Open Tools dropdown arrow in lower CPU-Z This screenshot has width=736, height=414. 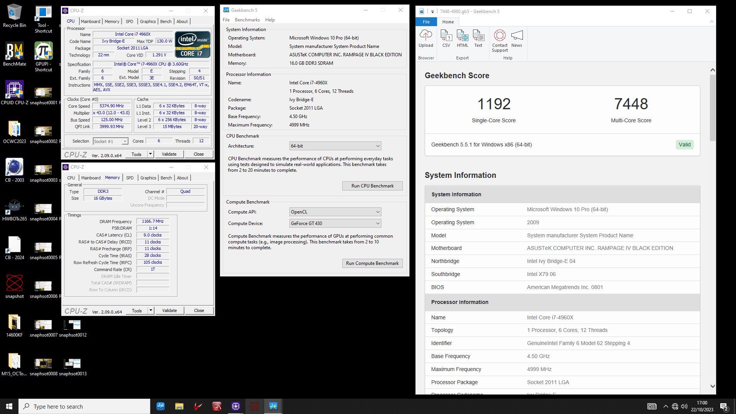[151, 310]
